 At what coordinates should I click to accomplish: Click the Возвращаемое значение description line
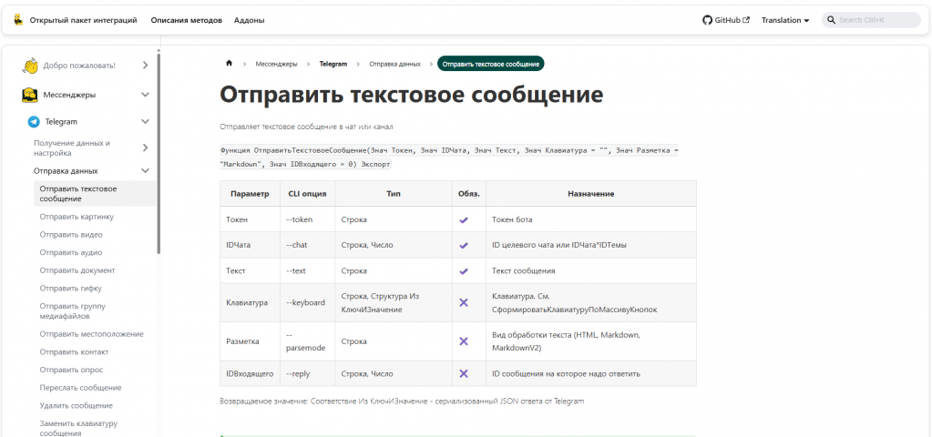click(x=402, y=401)
